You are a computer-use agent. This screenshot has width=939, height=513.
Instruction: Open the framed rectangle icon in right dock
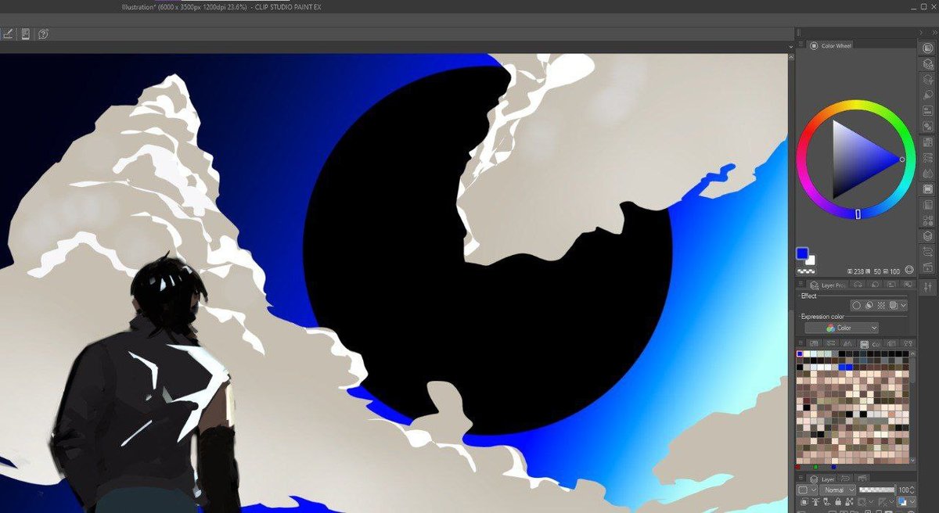pyautogui.click(x=928, y=189)
